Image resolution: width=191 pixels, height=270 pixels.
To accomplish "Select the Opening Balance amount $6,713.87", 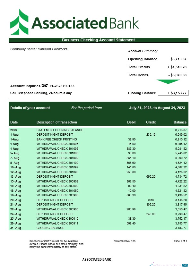I will [x=178, y=59].
